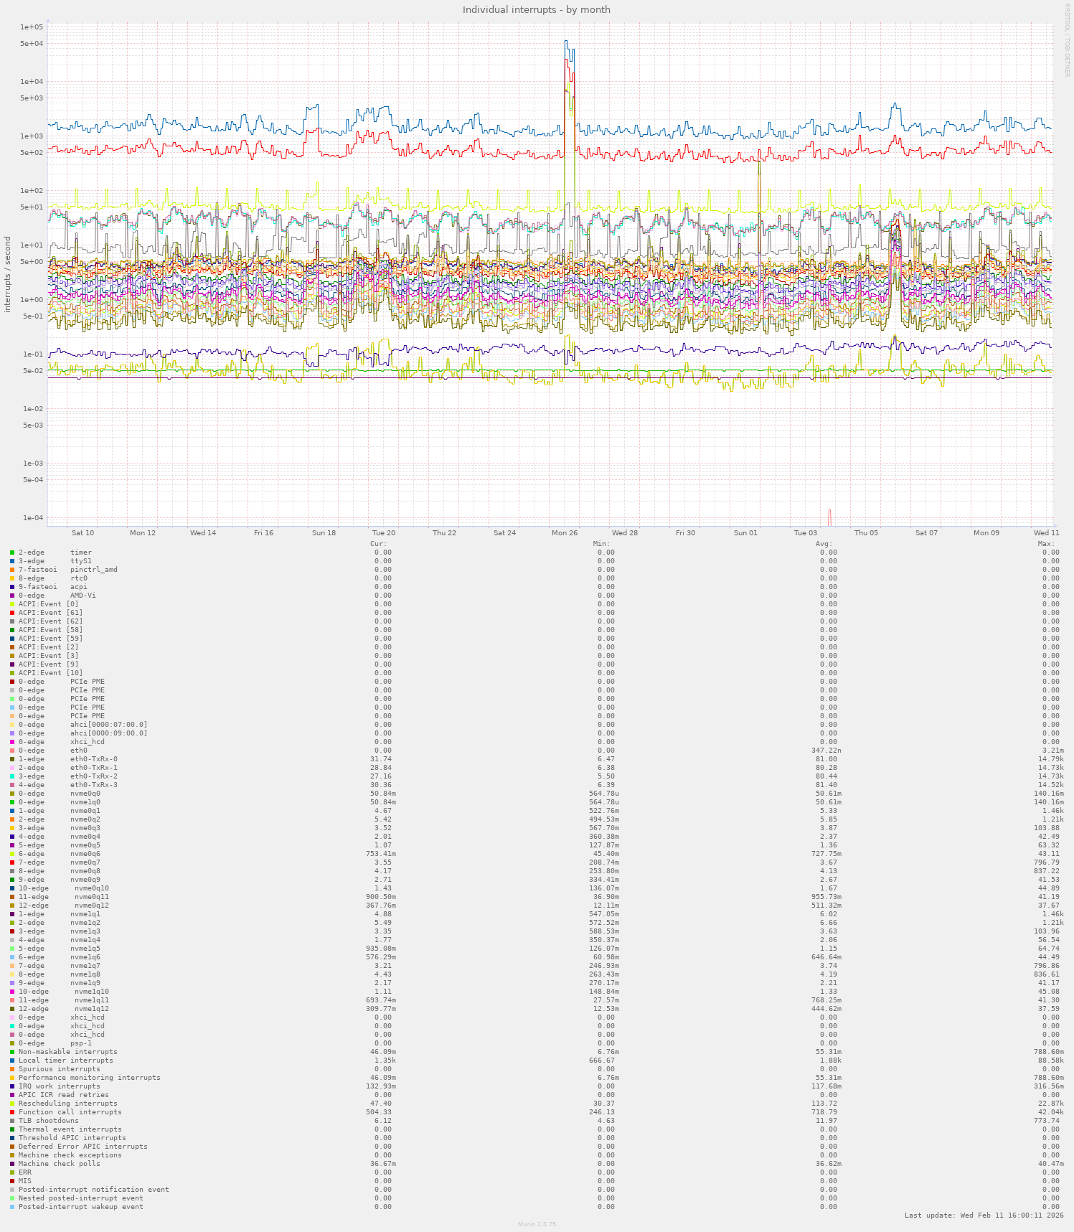Click the 'Cur:' column header
1074x1232 pixels.
pyautogui.click(x=379, y=544)
